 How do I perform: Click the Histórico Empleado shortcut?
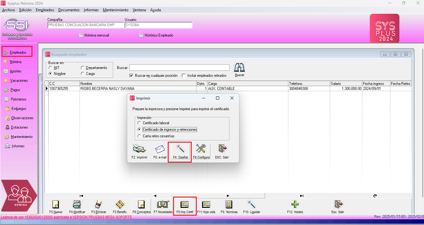tap(156, 35)
